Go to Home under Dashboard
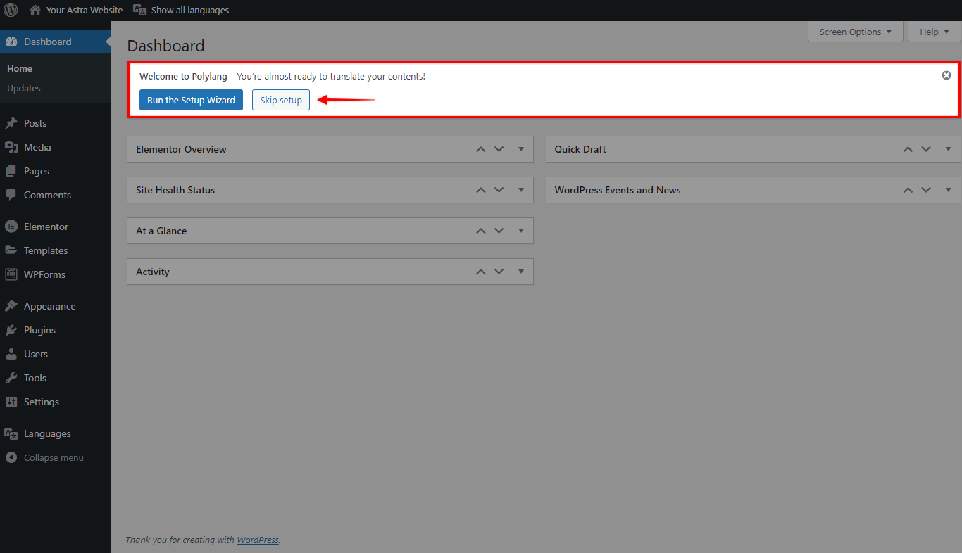 tap(19, 68)
